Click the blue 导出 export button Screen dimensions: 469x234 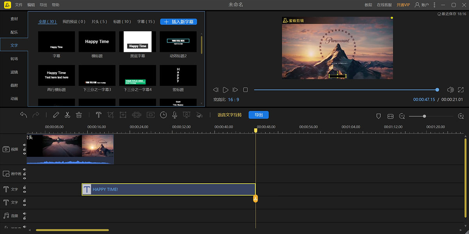click(x=259, y=115)
